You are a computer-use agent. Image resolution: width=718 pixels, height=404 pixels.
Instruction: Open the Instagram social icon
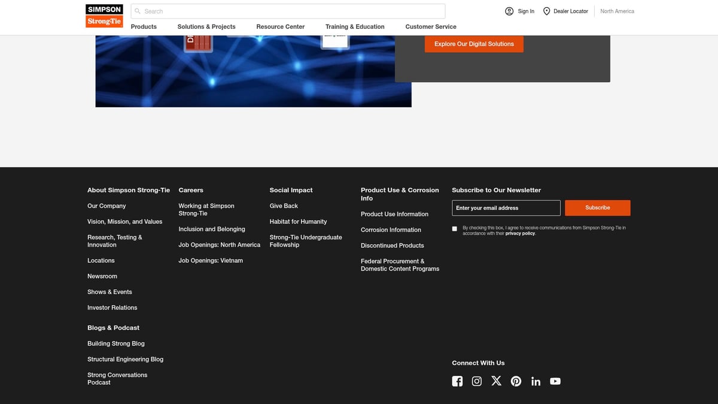[x=477, y=381]
